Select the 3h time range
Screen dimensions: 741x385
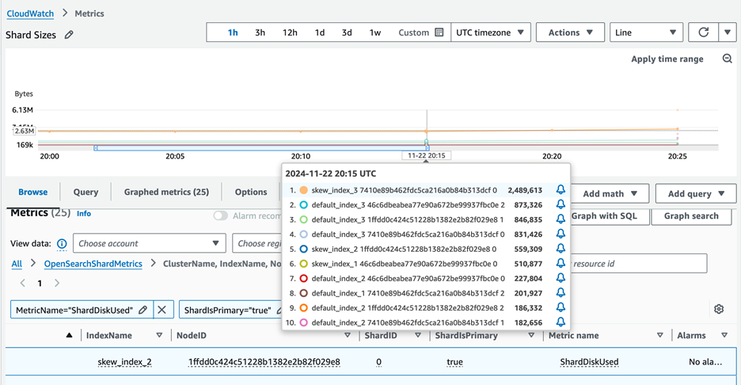pyautogui.click(x=260, y=32)
